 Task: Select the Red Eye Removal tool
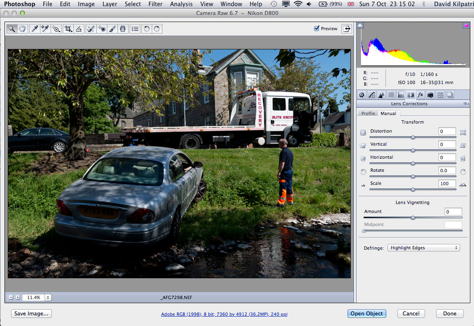pos(102,29)
